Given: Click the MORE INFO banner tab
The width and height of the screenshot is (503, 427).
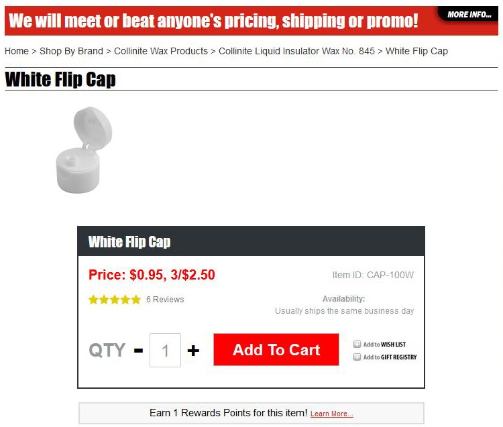Looking at the screenshot, I should coord(469,15).
